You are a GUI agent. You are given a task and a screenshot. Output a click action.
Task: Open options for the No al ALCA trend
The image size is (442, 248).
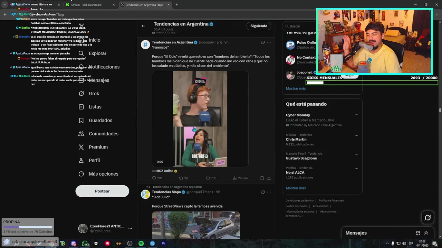click(356, 168)
